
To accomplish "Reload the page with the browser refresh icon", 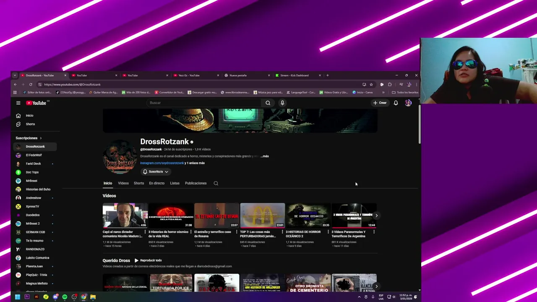I will coord(31,84).
